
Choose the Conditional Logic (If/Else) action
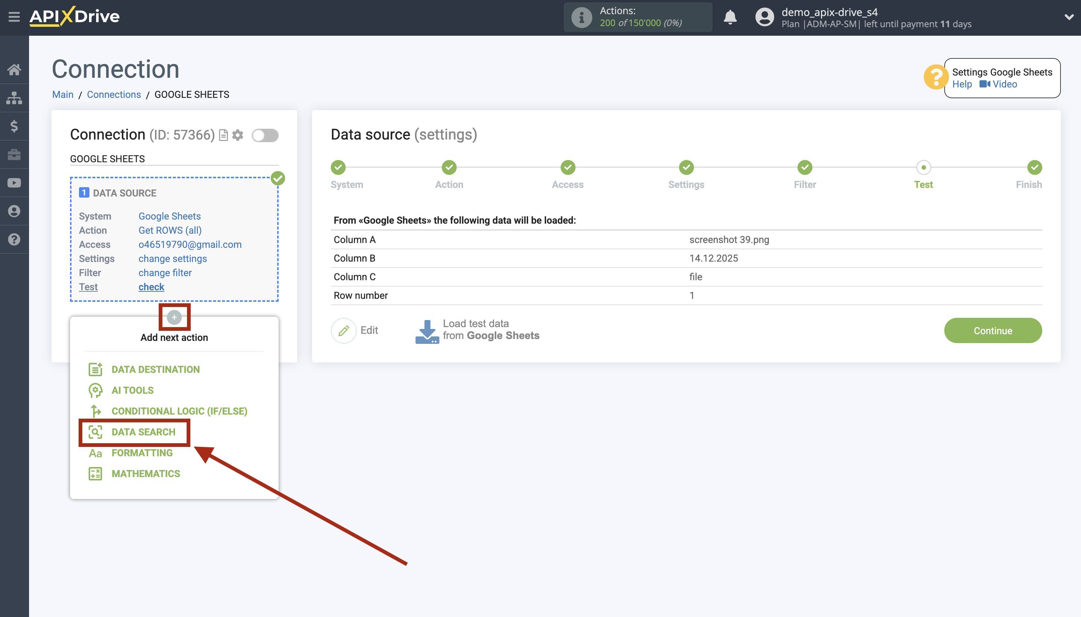click(x=180, y=410)
